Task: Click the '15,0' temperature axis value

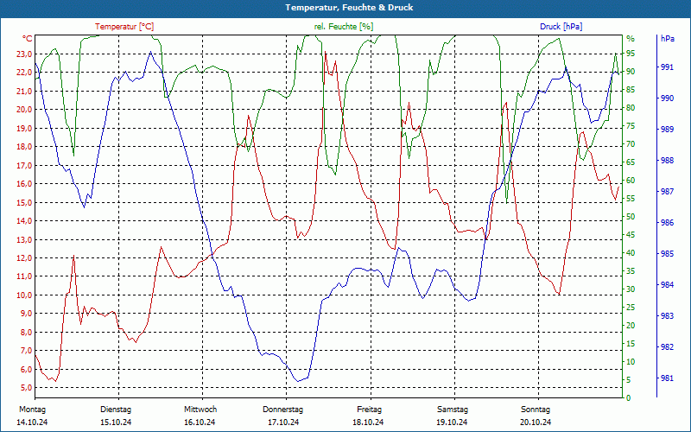Action: pos(24,202)
